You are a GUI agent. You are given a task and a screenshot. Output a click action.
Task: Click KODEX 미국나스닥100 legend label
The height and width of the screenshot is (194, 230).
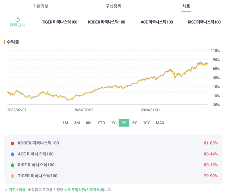click(38, 143)
